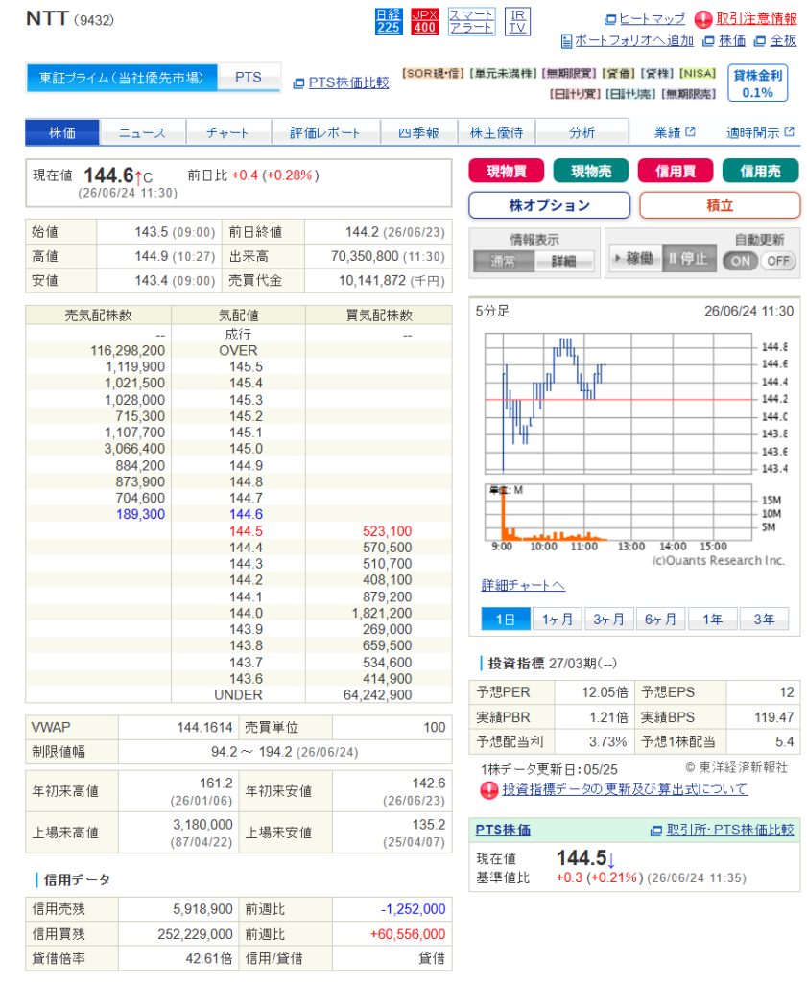
Task: Open the Smart Alert icon
Action: tap(471, 21)
